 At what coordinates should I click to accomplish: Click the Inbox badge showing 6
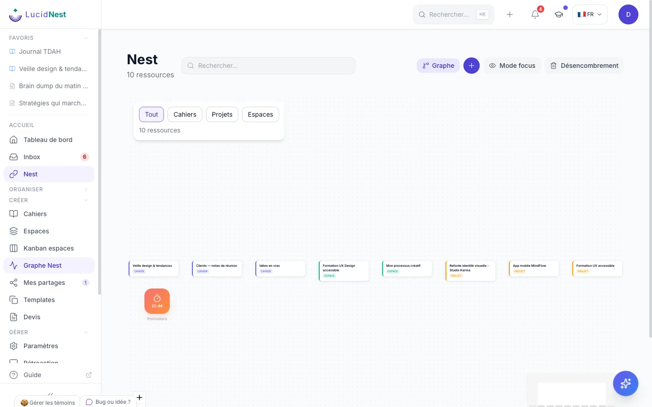[84, 157]
